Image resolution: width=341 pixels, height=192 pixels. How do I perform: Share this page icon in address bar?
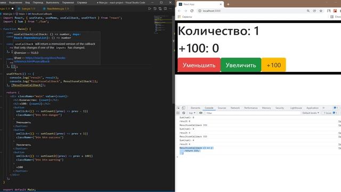[x=314, y=11]
